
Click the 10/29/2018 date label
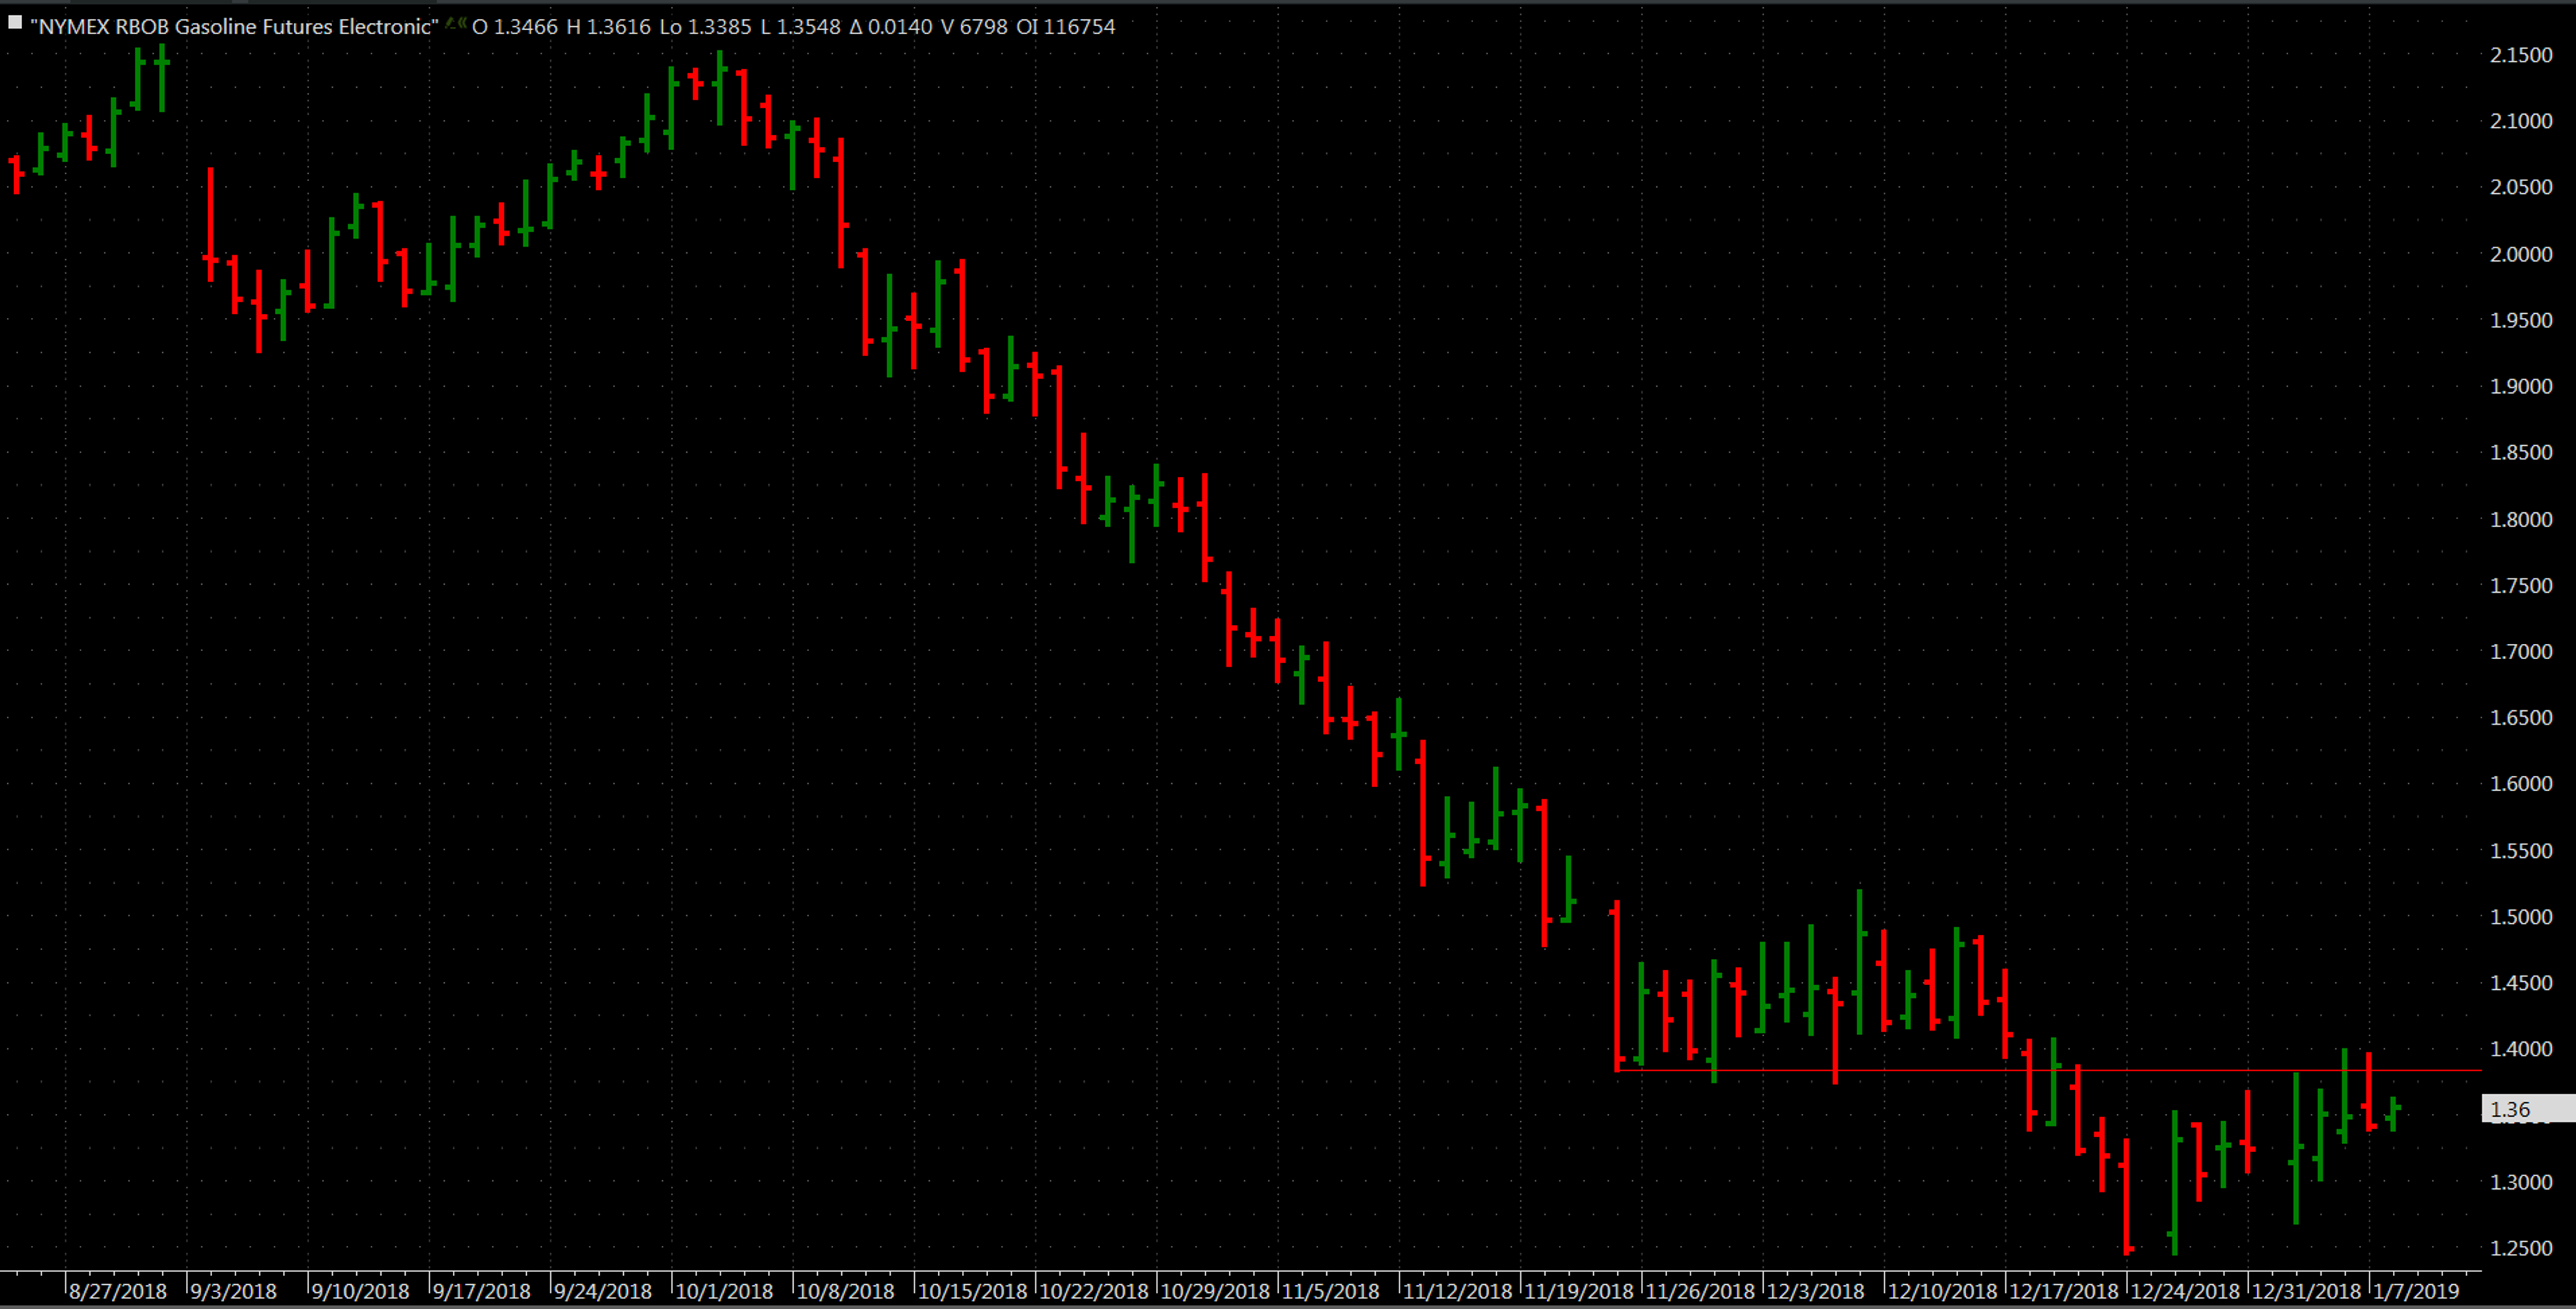click(1215, 1291)
